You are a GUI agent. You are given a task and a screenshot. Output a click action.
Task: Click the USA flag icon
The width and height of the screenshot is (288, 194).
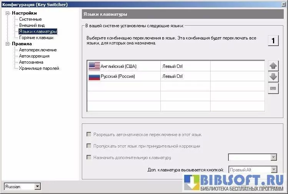click(x=94, y=66)
